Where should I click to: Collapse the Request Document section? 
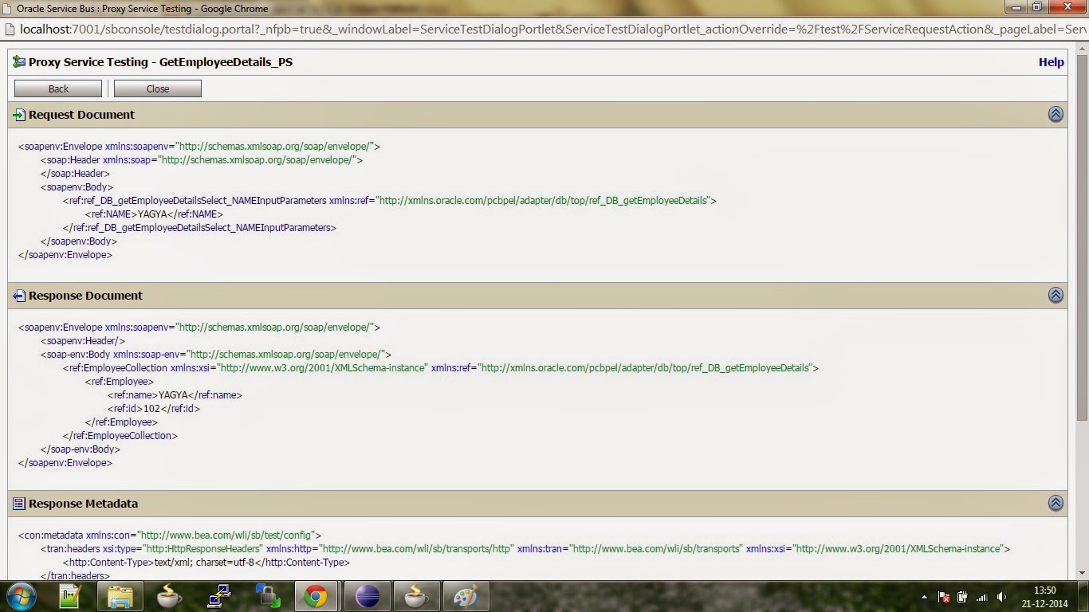(x=1056, y=114)
